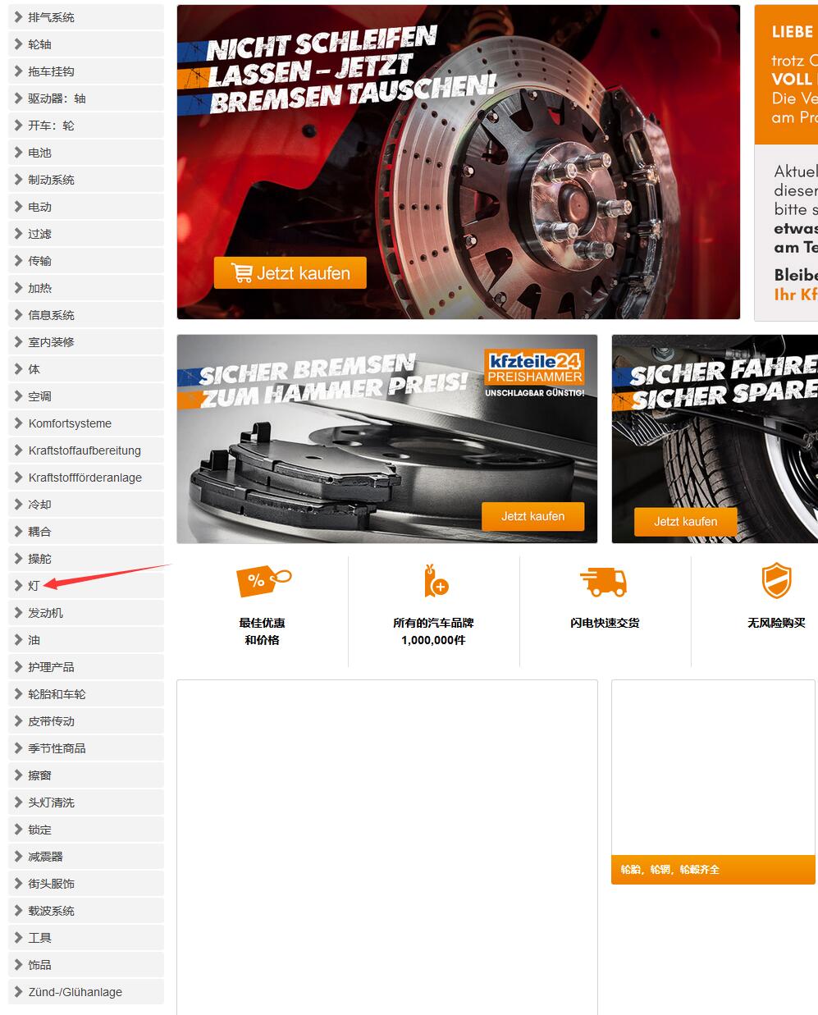Open the Kraftstoffförderanlage category
The width and height of the screenshot is (818, 1015).
pyautogui.click(x=85, y=478)
